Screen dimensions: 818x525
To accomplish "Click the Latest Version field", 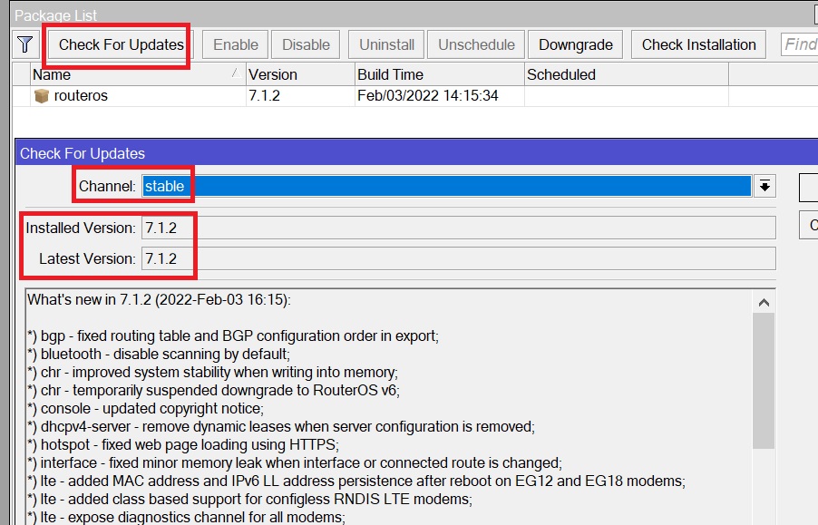I will pyautogui.click(x=459, y=258).
